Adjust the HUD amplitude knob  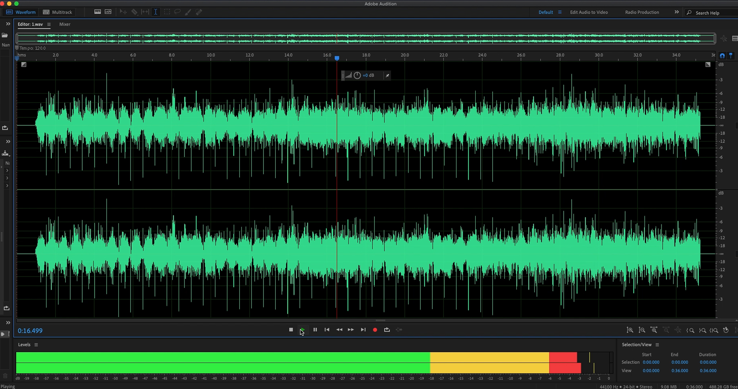[357, 75]
